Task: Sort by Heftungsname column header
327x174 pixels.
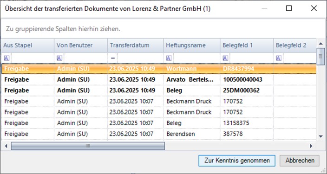Action: [x=192, y=45]
